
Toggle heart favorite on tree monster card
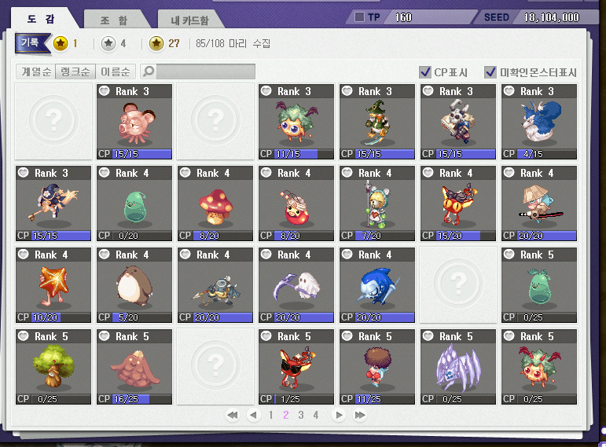pyautogui.click(x=24, y=336)
